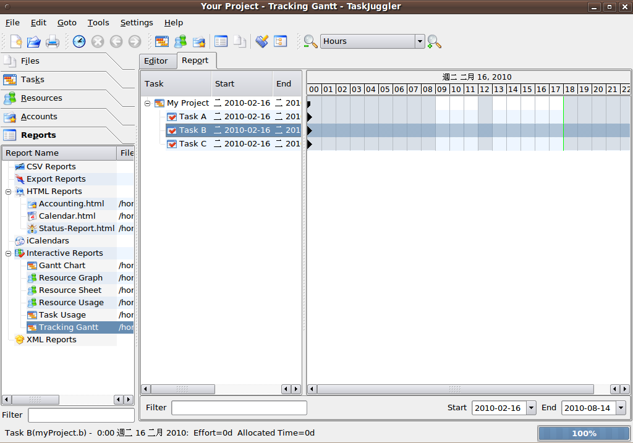Toggle the Task B checkbox icon
The image size is (633, 443).
click(172, 130)
